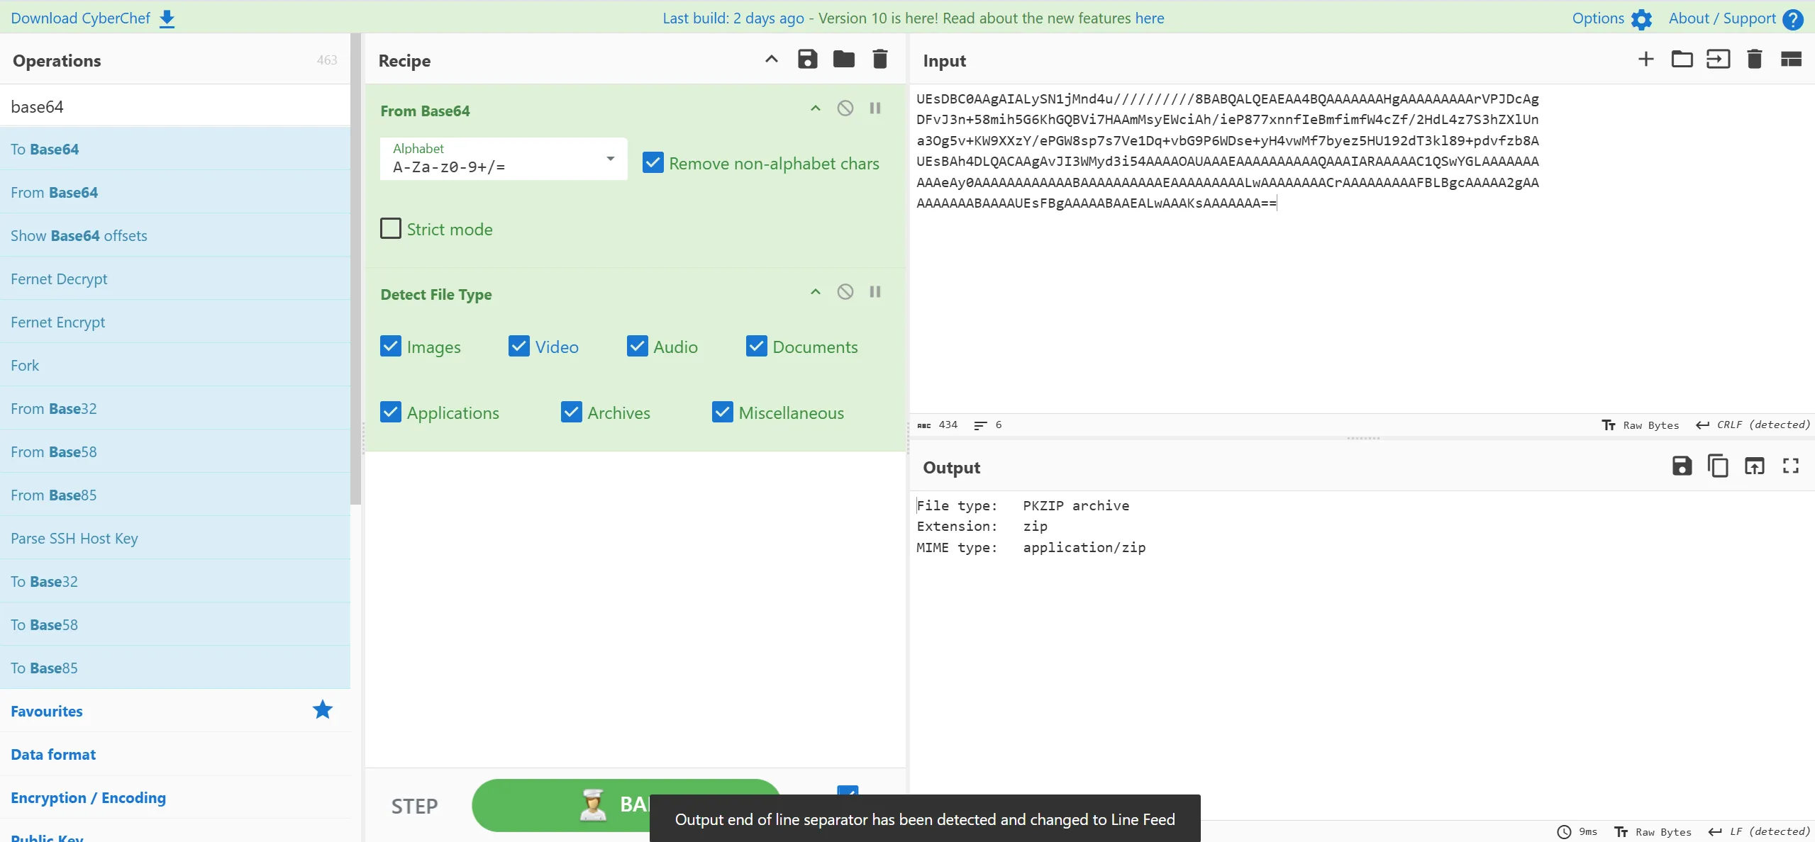Replace input with output
This screenshot has height=842, width=1815.
(x=1754, y=466)
